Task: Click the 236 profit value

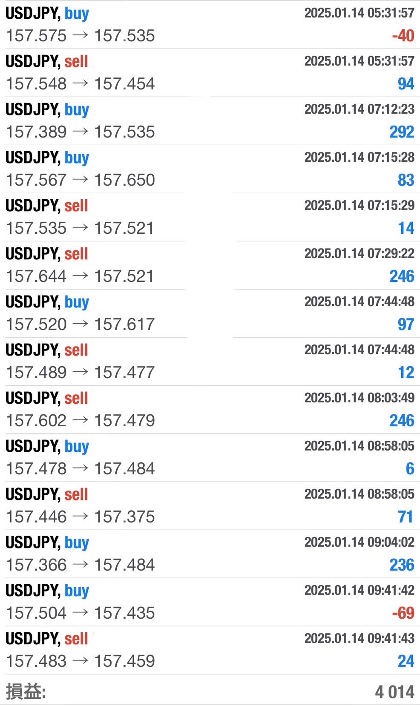Action: tap(401, 565)
